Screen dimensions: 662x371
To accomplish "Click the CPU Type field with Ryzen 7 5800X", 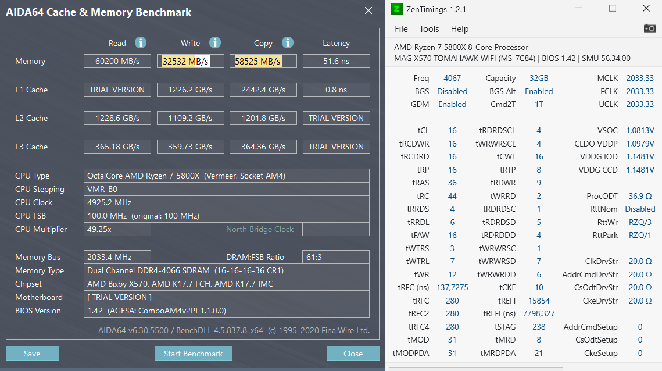I will pyautogui.click(x=226, y=176).
